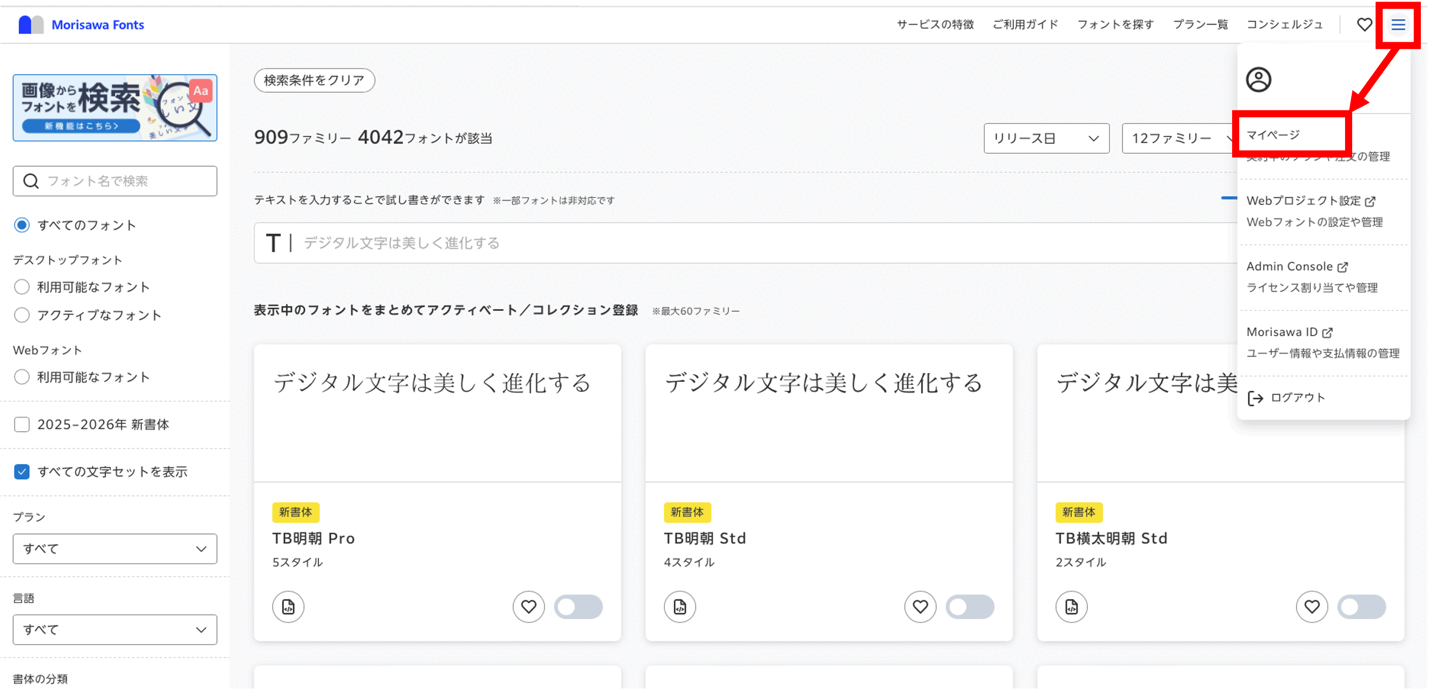Click 新書体 badge on TB明朝 Std
The width and height of the screenshot is (1429, 690).
(x=687, y=512)
